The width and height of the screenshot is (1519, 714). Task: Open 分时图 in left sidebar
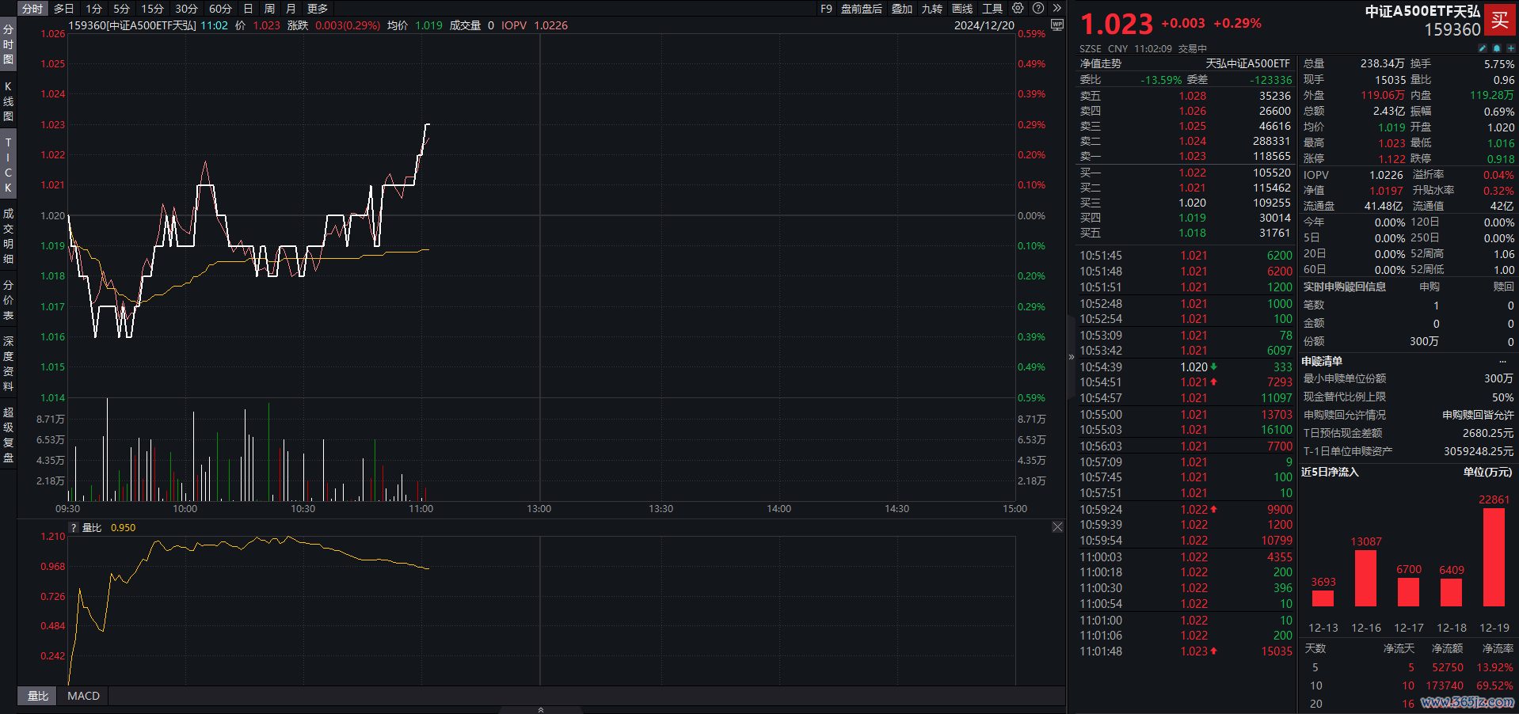click(x=8, y=44)
